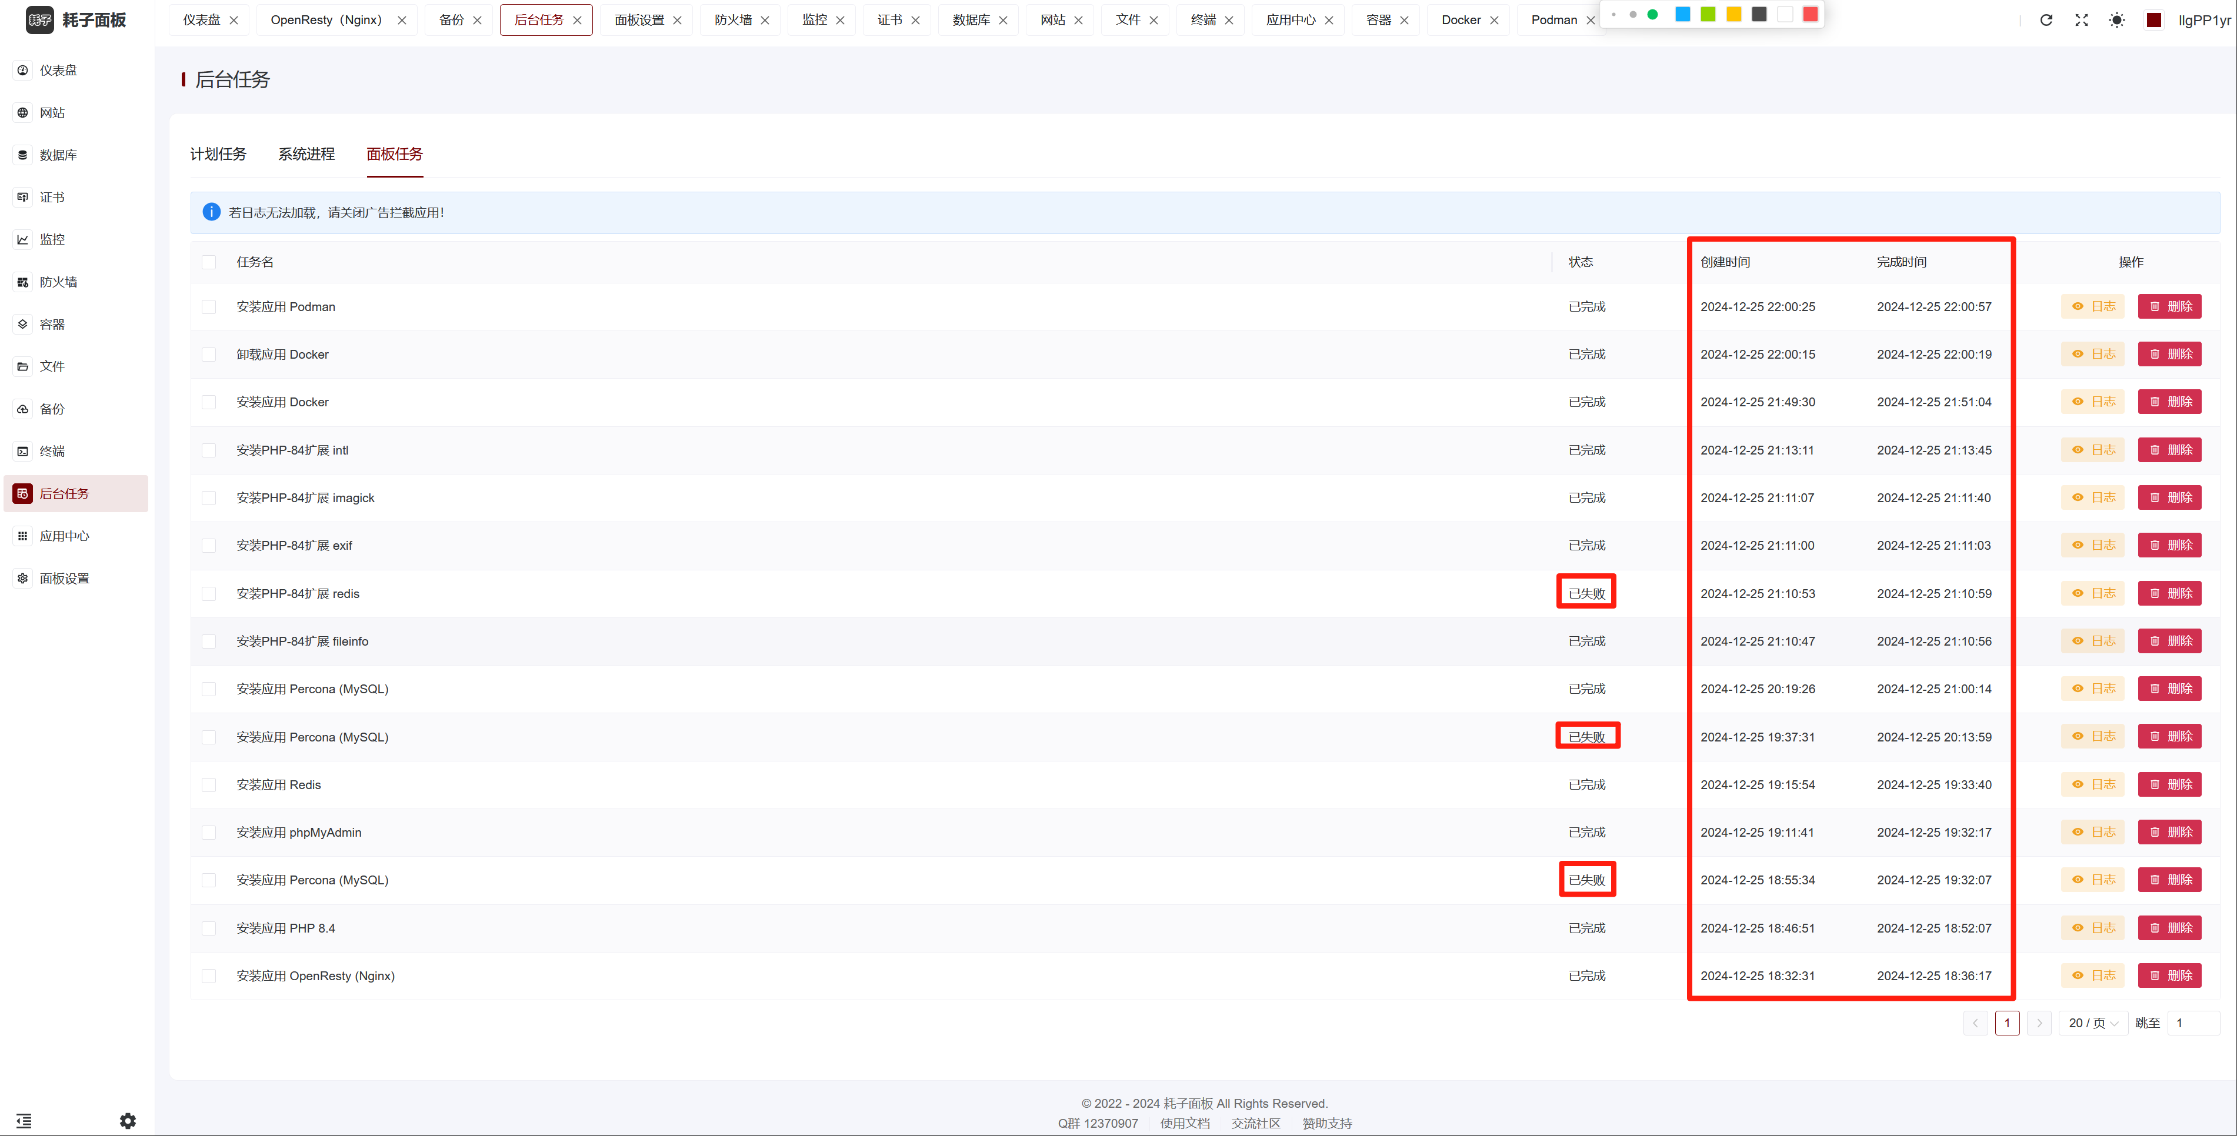This screenshot has height=1136, width=2237.
Task: Toggle fullscreen icon in top bar
Action: (2082, 20)
